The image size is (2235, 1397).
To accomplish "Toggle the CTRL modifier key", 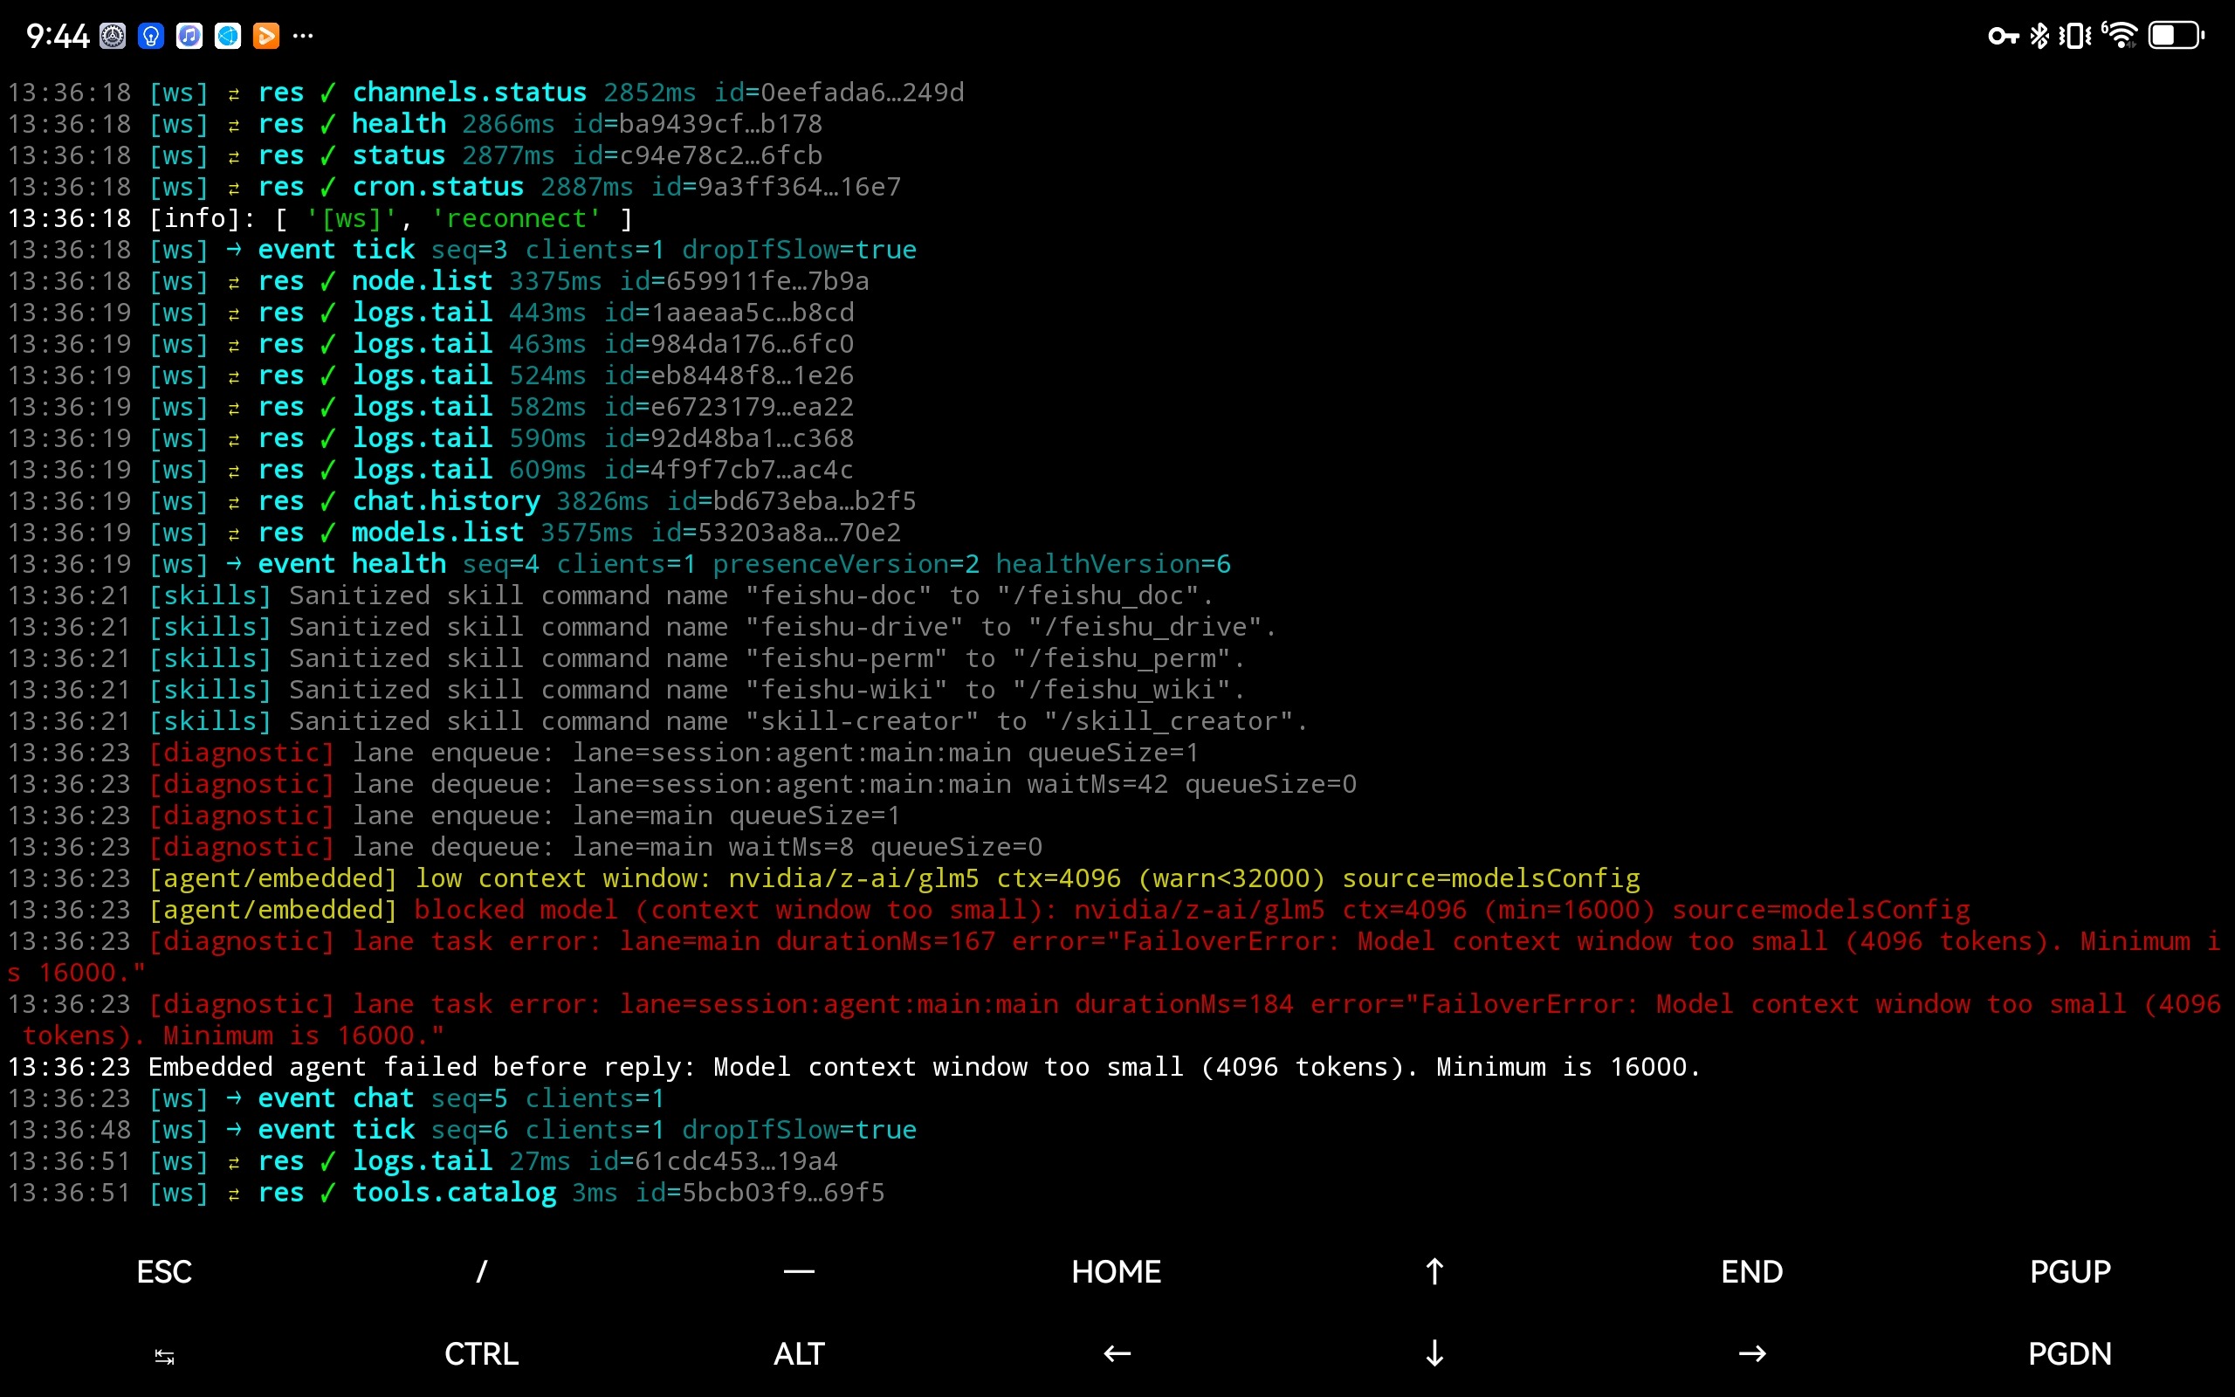I will click(481, 1353).
